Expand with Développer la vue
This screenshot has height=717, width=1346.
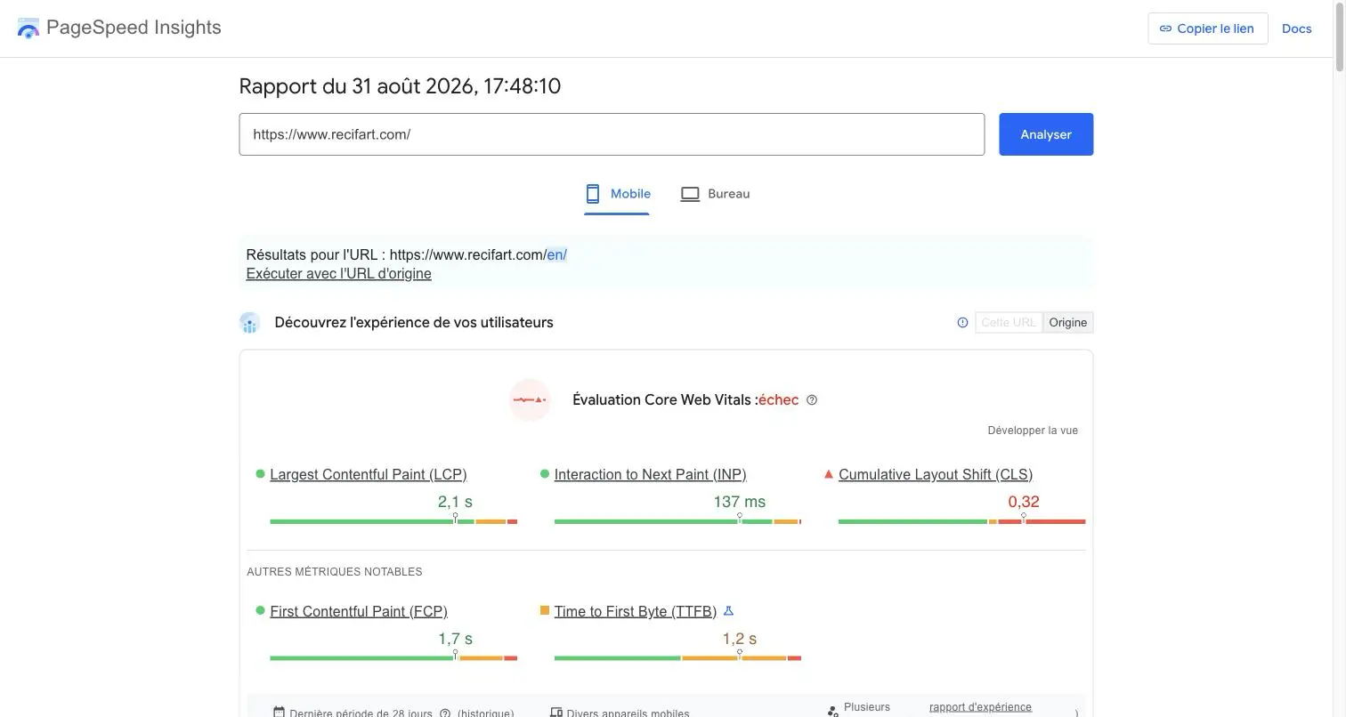[1033, 431]
